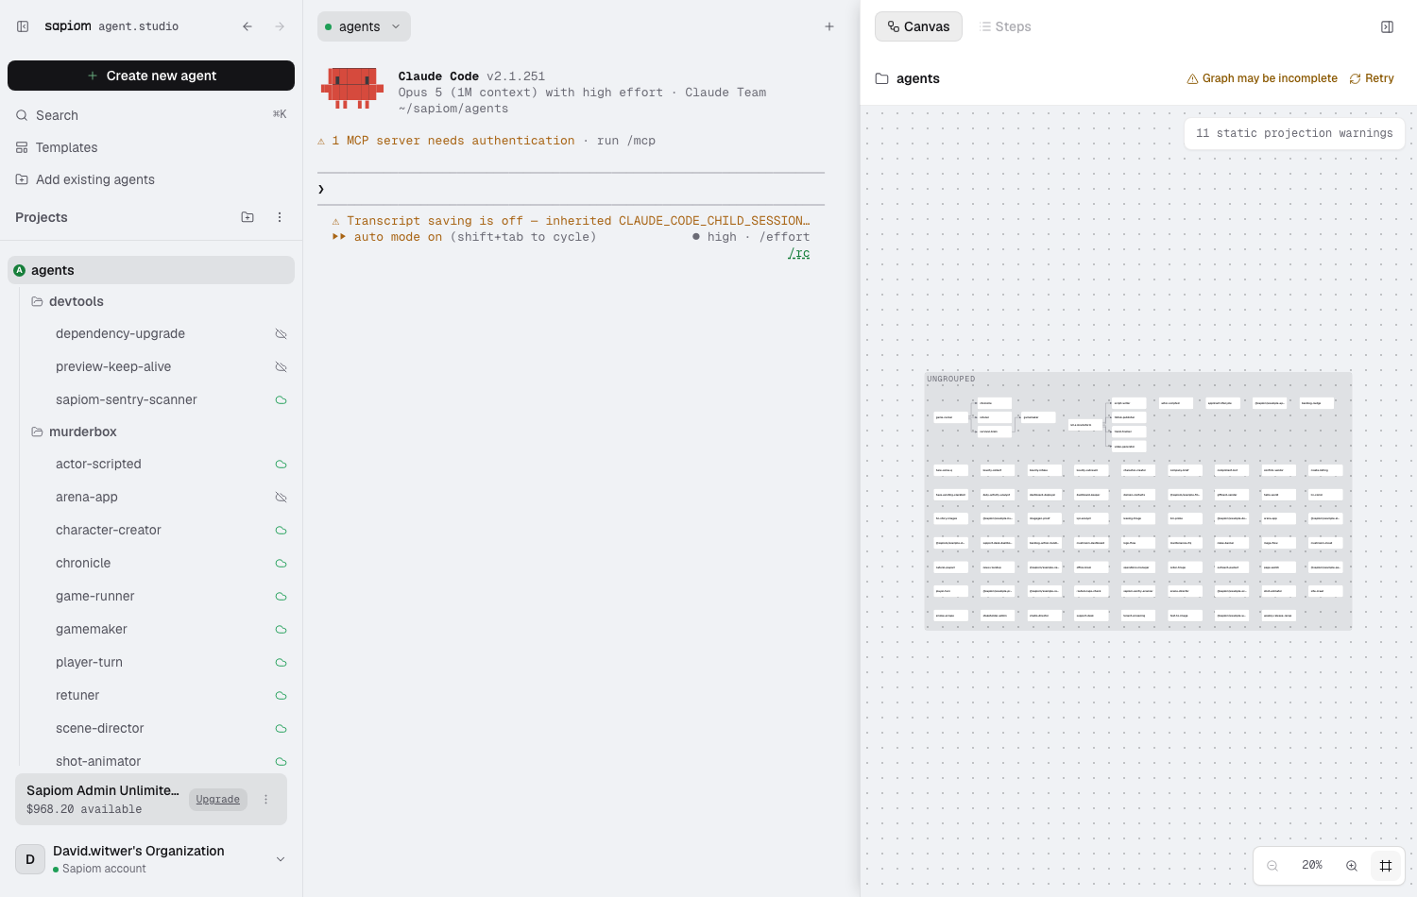This screenshot has height=897, width=1417.
Task: Navigate forward with the right arrow
Action: tap(280, 26)
